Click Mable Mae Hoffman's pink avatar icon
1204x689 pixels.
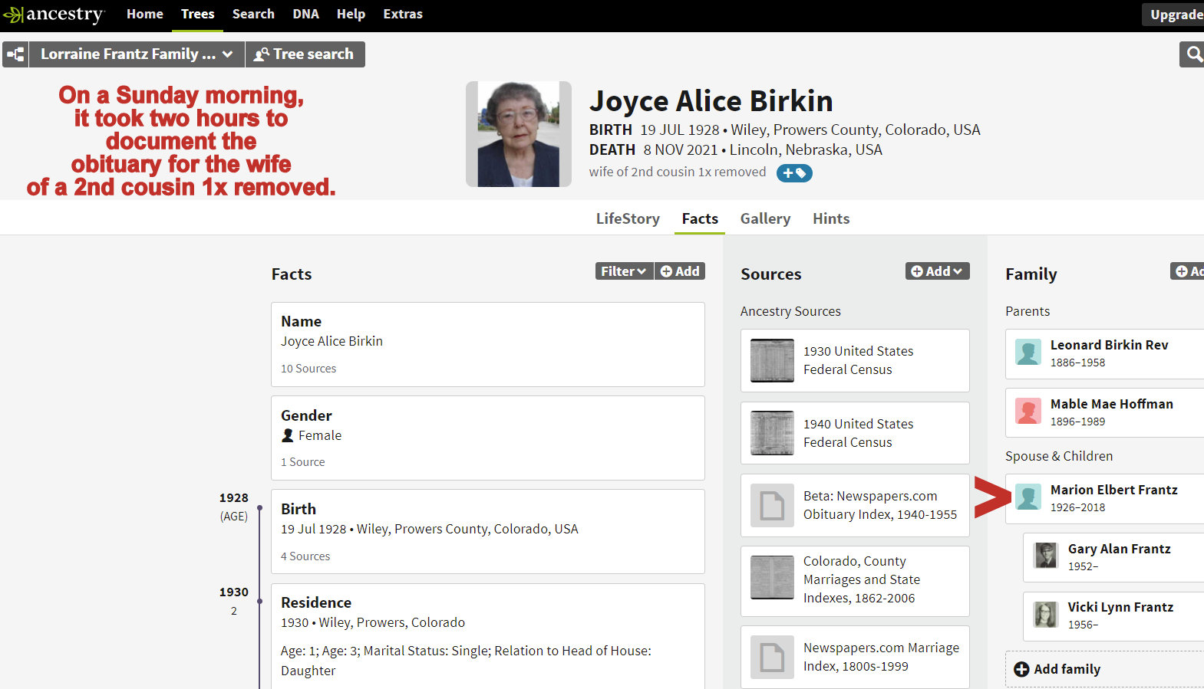click(x=1028, y=412)
